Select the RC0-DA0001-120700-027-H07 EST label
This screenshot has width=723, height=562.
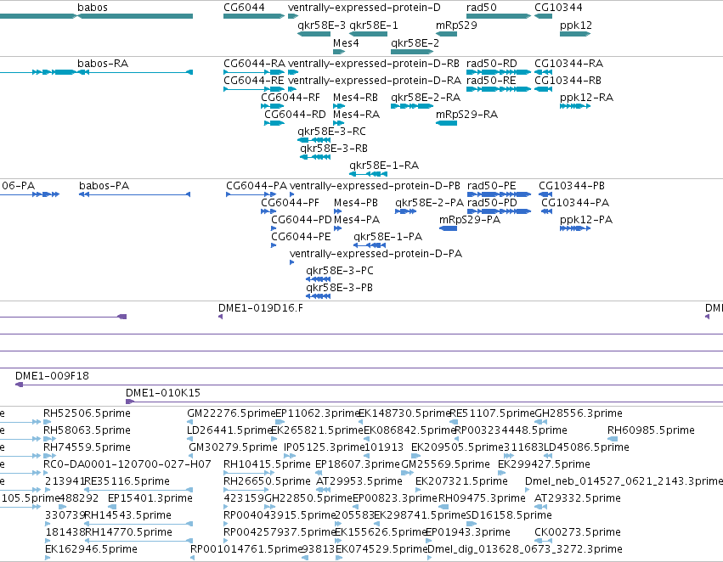click(127, 464)
